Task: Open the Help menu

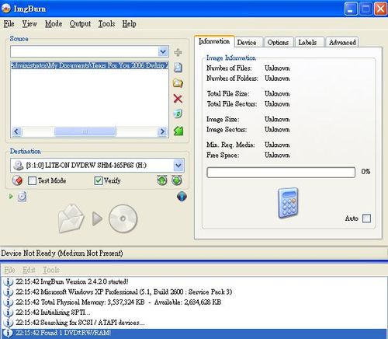Action: pyautogui.click(x=130, y=24)
